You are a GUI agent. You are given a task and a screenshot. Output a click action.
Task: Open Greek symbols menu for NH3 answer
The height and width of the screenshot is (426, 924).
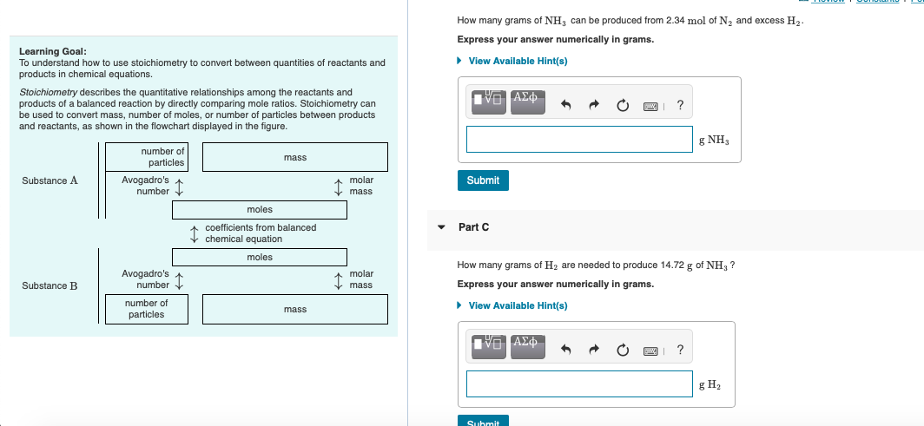[527, 102]
